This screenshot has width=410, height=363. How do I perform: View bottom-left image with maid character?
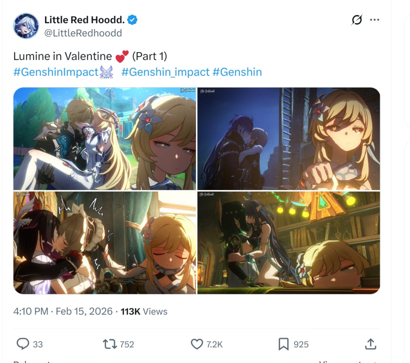click(105, 243)
